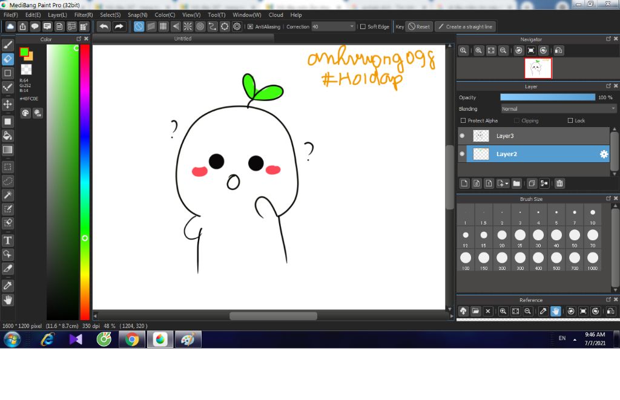The height and width of the screenshot is (400, 620).
Task: Check the layer Lock checkbox
Action: (570, 120)
